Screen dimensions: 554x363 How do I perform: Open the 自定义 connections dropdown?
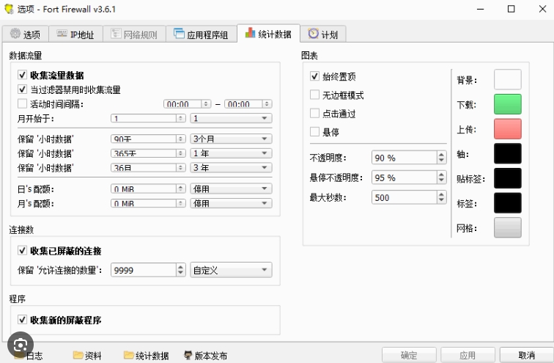[231, 270]
